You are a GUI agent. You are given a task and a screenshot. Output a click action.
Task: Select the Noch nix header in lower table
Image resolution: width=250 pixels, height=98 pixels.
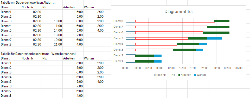pyautogui.click(x=31, y=58)
